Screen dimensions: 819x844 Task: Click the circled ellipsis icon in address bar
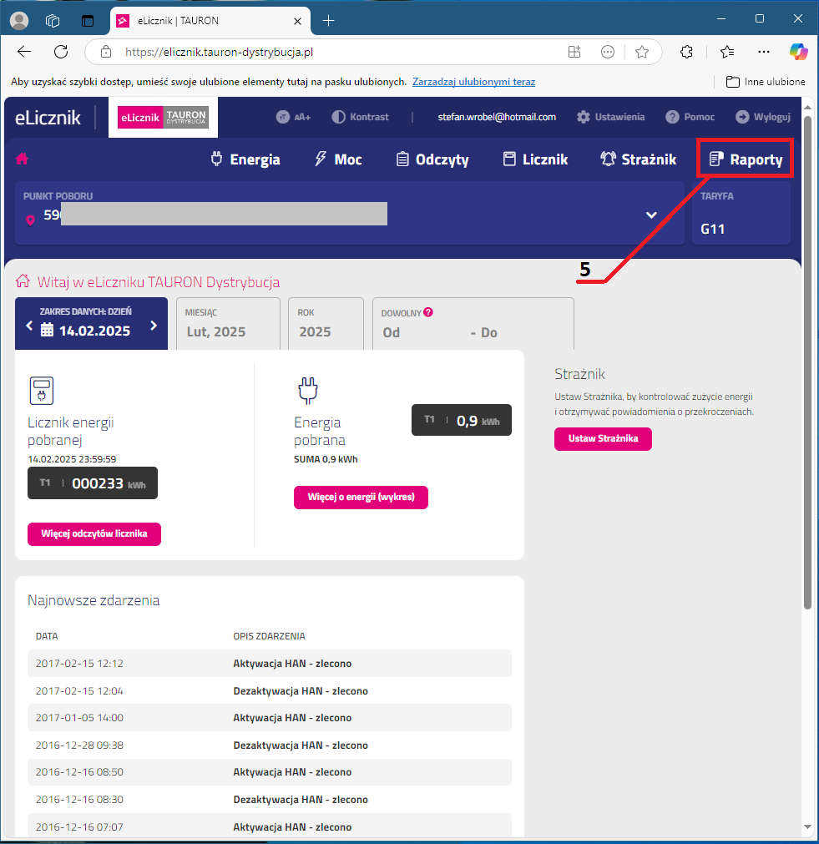pyautogui.click(x=608, y=52)
